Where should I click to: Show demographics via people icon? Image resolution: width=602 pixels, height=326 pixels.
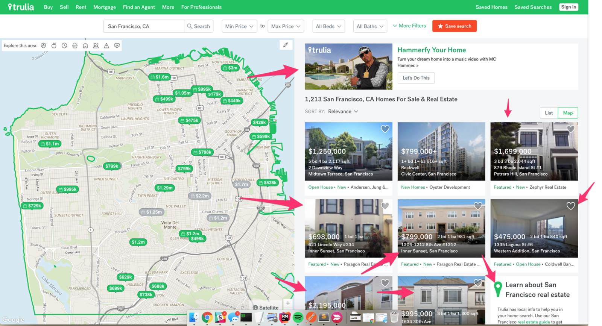point(96,45)
